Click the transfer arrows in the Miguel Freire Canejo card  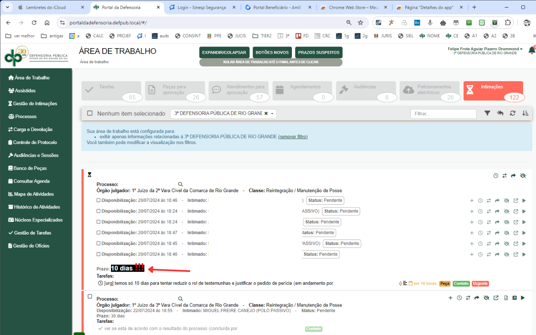coord(468,298)
